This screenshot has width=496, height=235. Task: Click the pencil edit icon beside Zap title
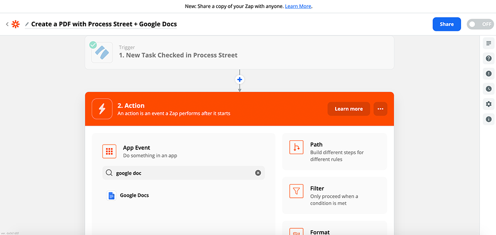(x=27, y=24)
